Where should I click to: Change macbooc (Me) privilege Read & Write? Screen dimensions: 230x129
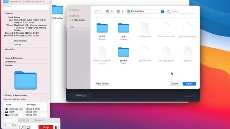(x=33, y=109)
